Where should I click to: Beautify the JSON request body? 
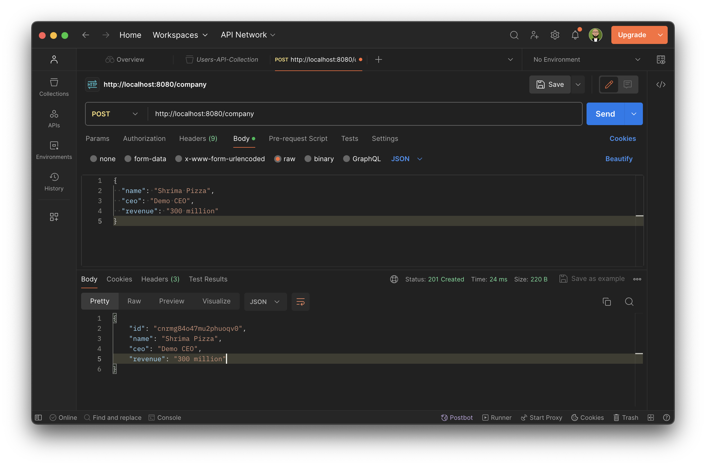[x=619, y=159]
